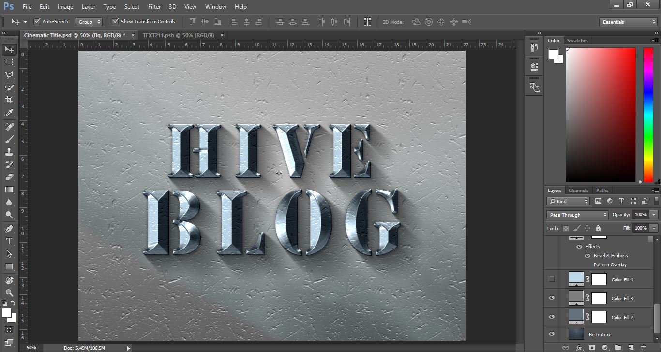This screenshot has width=661, height=352.
Task: Select the Quick Selection tool
Action: pos(9,88)
